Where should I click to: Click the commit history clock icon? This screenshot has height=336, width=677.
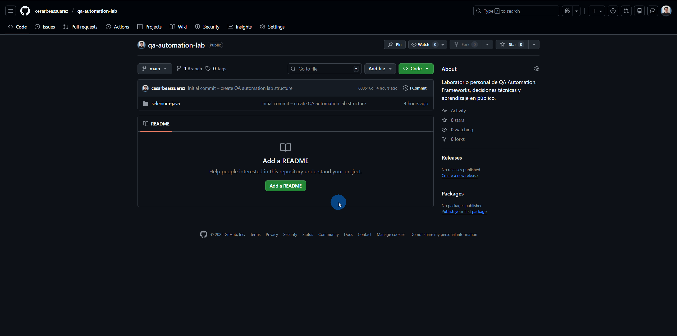click(x=406, y=88)
